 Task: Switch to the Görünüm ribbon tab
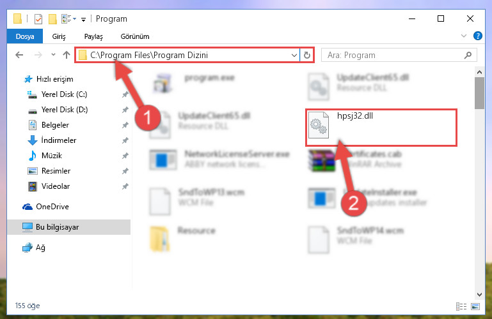point(135,36)
